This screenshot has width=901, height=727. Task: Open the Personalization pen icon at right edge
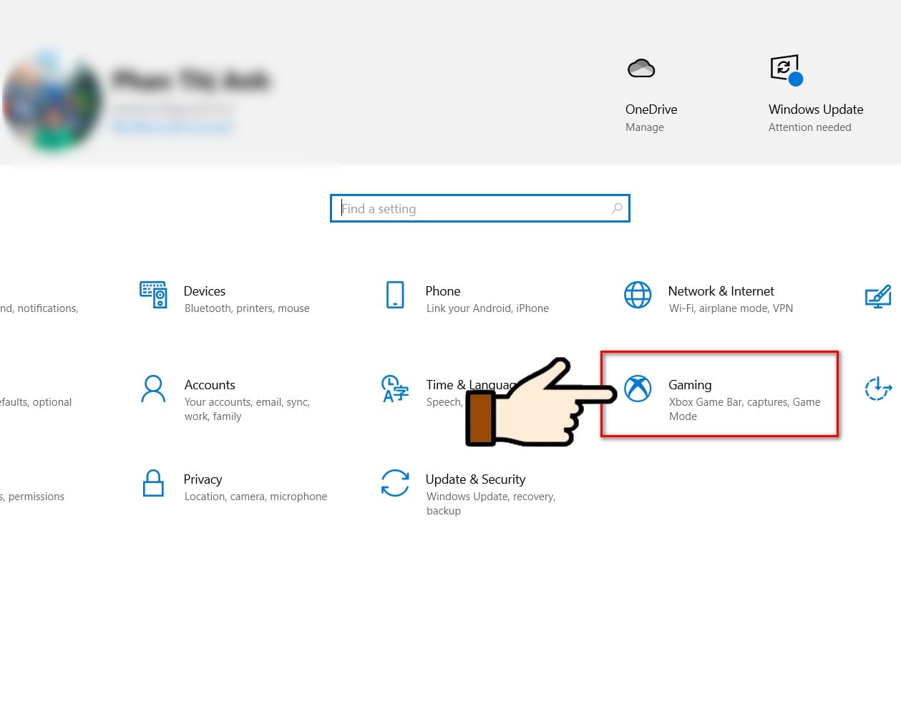878,296
